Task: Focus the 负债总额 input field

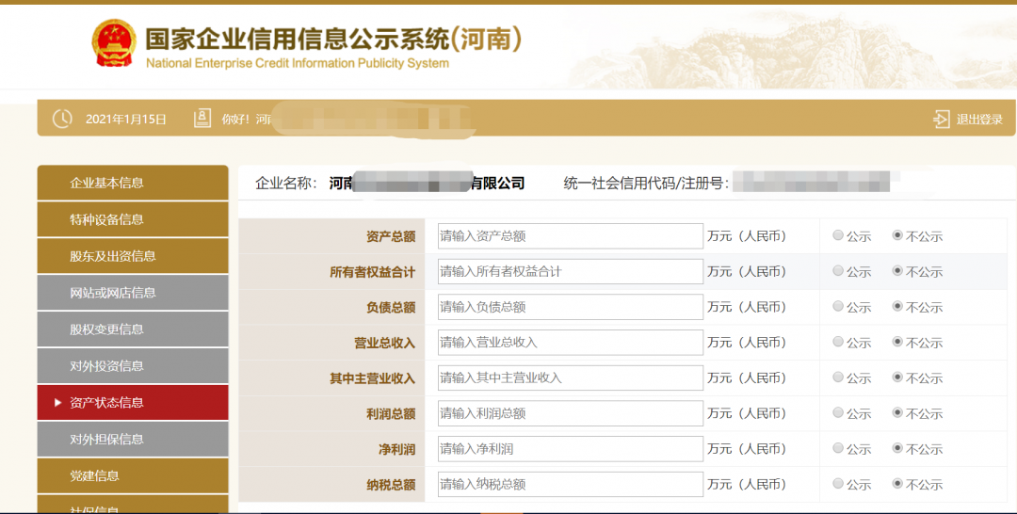Action: pyautogui.click(x=570, y=307)
